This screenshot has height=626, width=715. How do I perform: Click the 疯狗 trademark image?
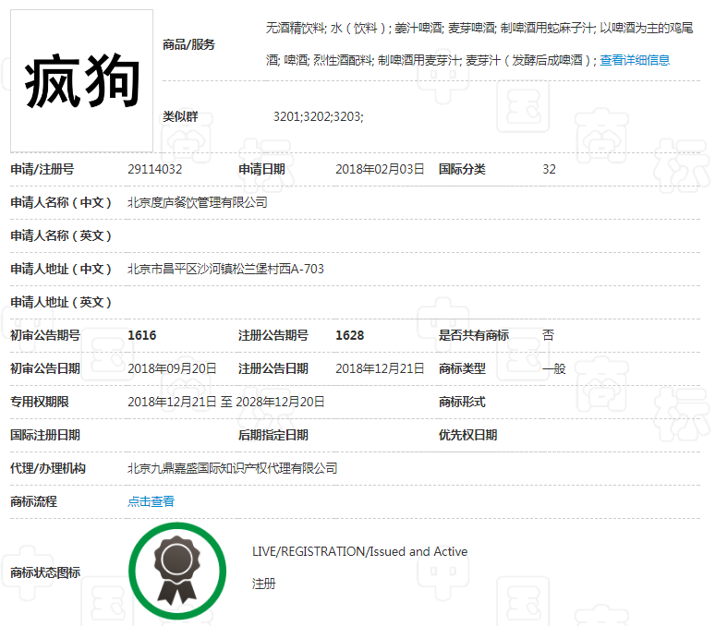click(81, 81)
